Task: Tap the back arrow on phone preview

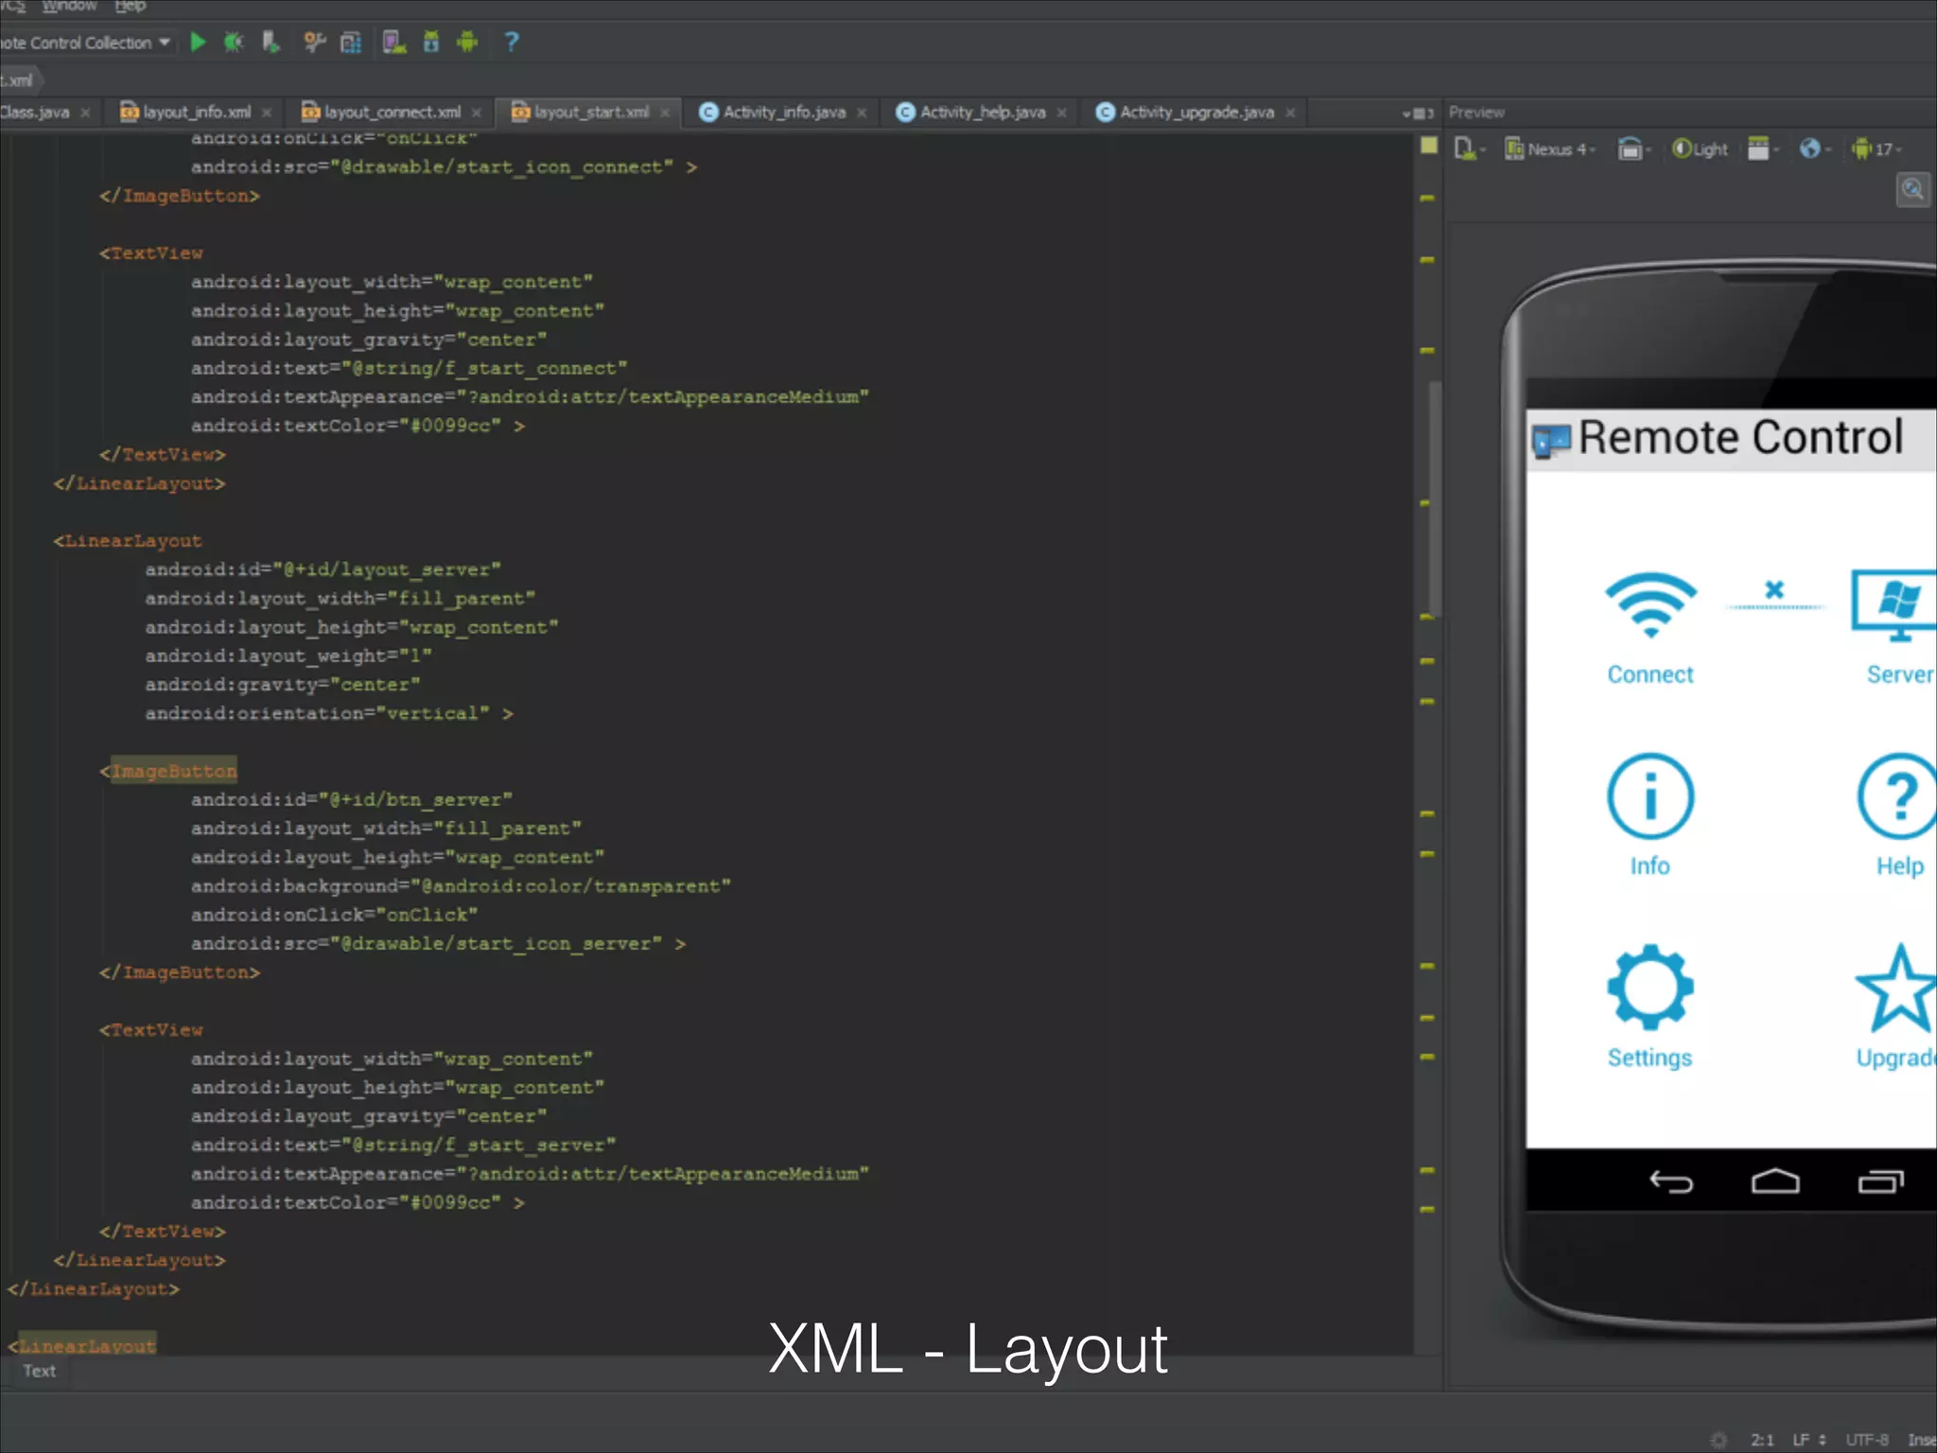Action: (1671, 1182)
